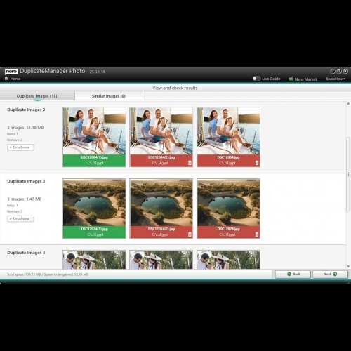Click the Nero logo
Viewport: 351px width, 351px height.
11,72
